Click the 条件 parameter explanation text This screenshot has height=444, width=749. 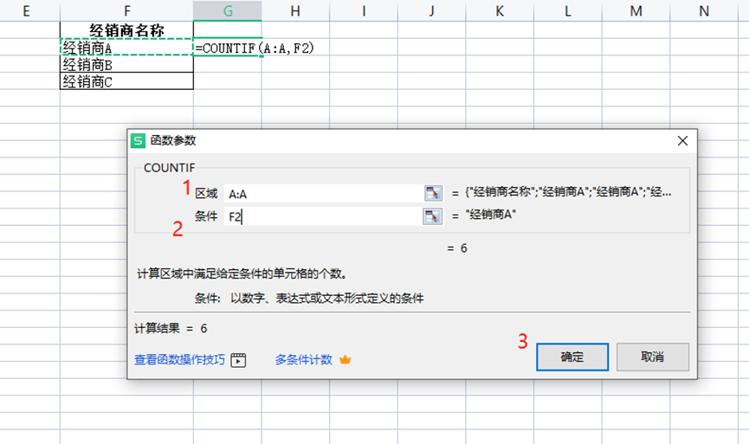[x=309, y=299]
